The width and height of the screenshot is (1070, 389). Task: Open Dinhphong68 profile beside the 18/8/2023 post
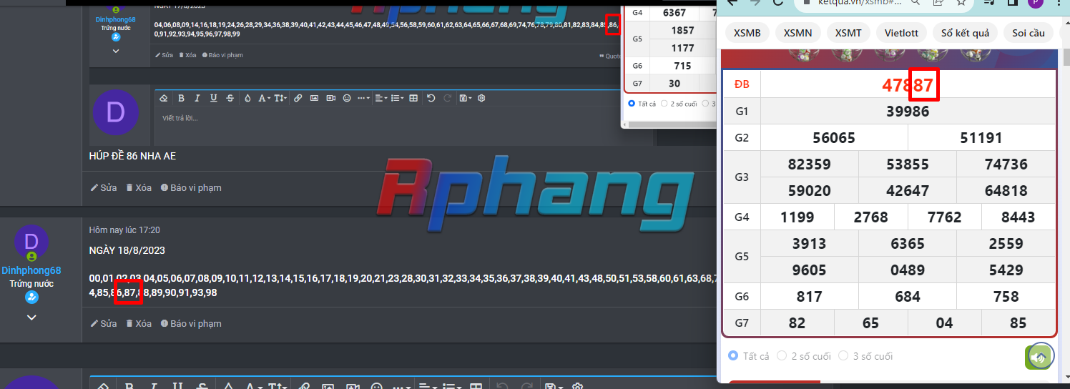(x=31, y=270)
